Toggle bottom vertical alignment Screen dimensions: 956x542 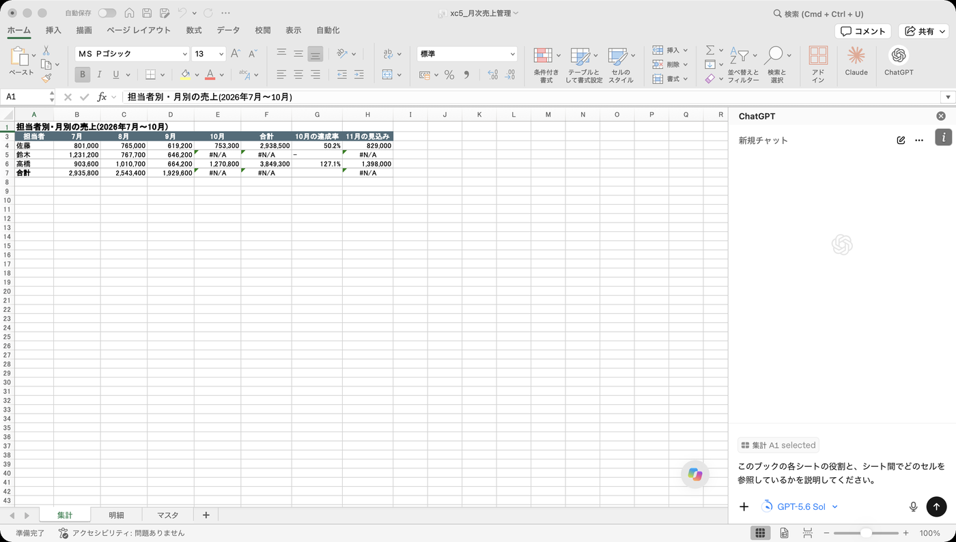click(x=315, y=54)
